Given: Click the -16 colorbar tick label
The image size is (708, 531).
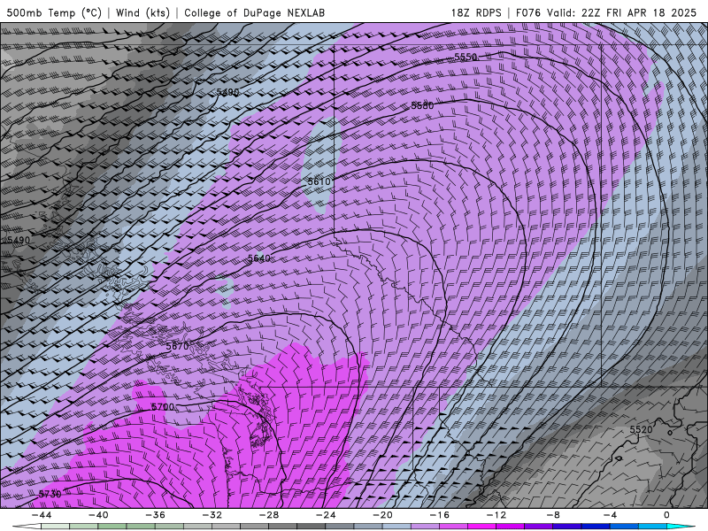Looking at the screenshot, I should point(439,515).
